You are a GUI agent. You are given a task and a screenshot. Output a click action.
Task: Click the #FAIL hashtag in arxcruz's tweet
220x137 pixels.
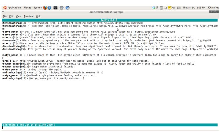(189, 38)
